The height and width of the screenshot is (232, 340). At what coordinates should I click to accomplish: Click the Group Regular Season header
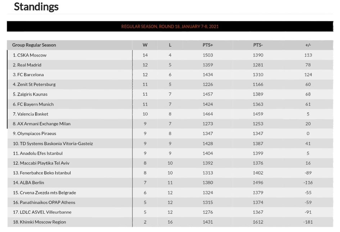pyautogui.click(x=34, y=45)
